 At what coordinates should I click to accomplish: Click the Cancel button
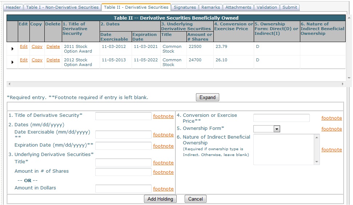195,199
